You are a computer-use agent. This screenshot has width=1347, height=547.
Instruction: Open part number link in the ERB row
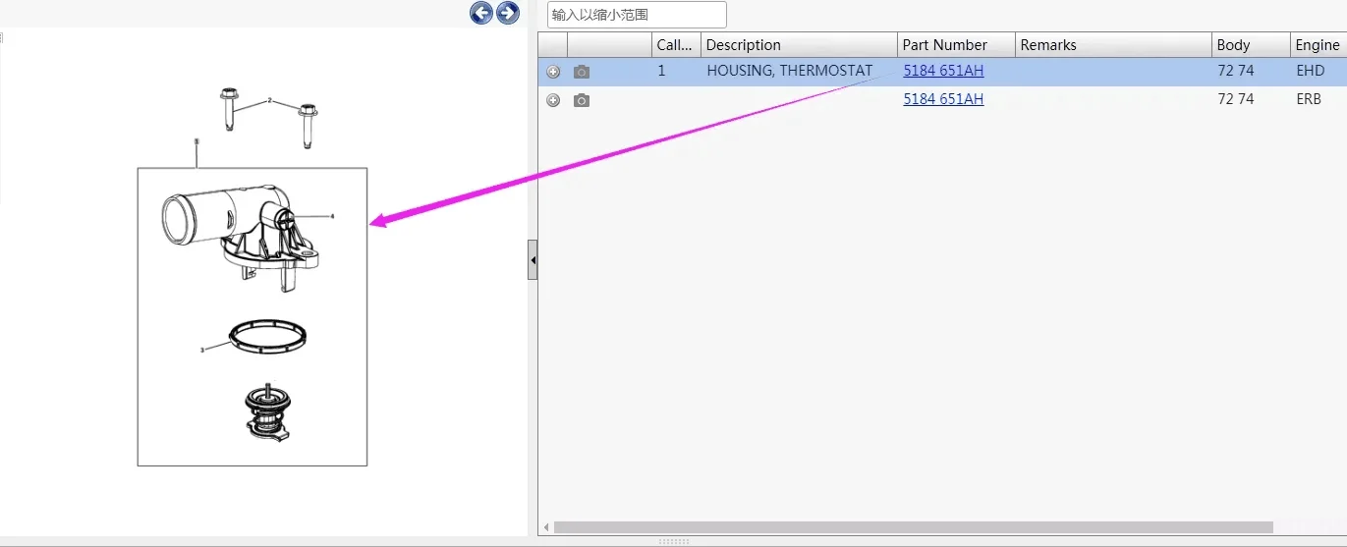coord(943,99)
